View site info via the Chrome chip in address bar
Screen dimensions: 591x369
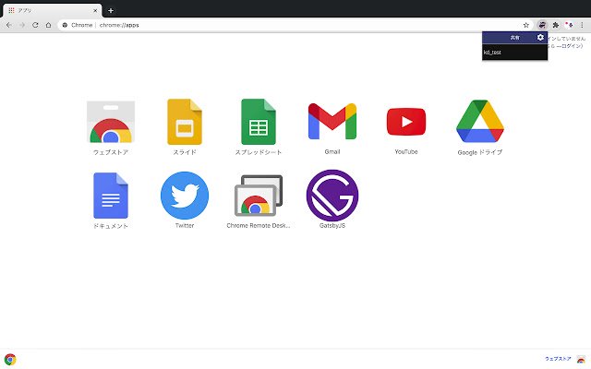click(x=78, y=25)
